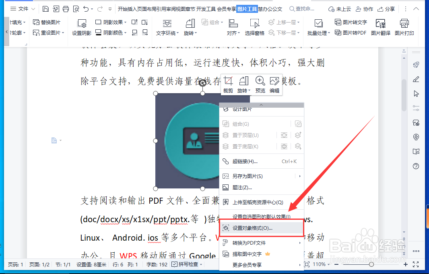Toggle the 拼写检查 spell check checkbox
Viewport: 429px width, 274px height.
[174, 264]
